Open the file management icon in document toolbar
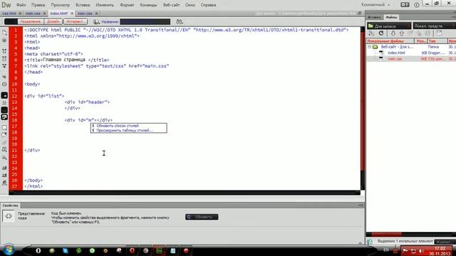 click(180, 22)
